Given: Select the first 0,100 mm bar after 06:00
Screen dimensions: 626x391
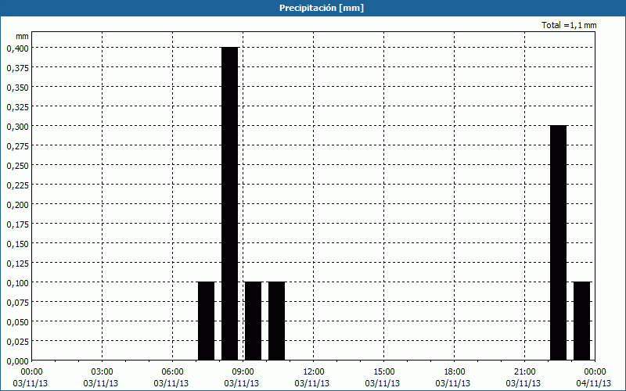Looking at the screenshot, I should (207, 321).
